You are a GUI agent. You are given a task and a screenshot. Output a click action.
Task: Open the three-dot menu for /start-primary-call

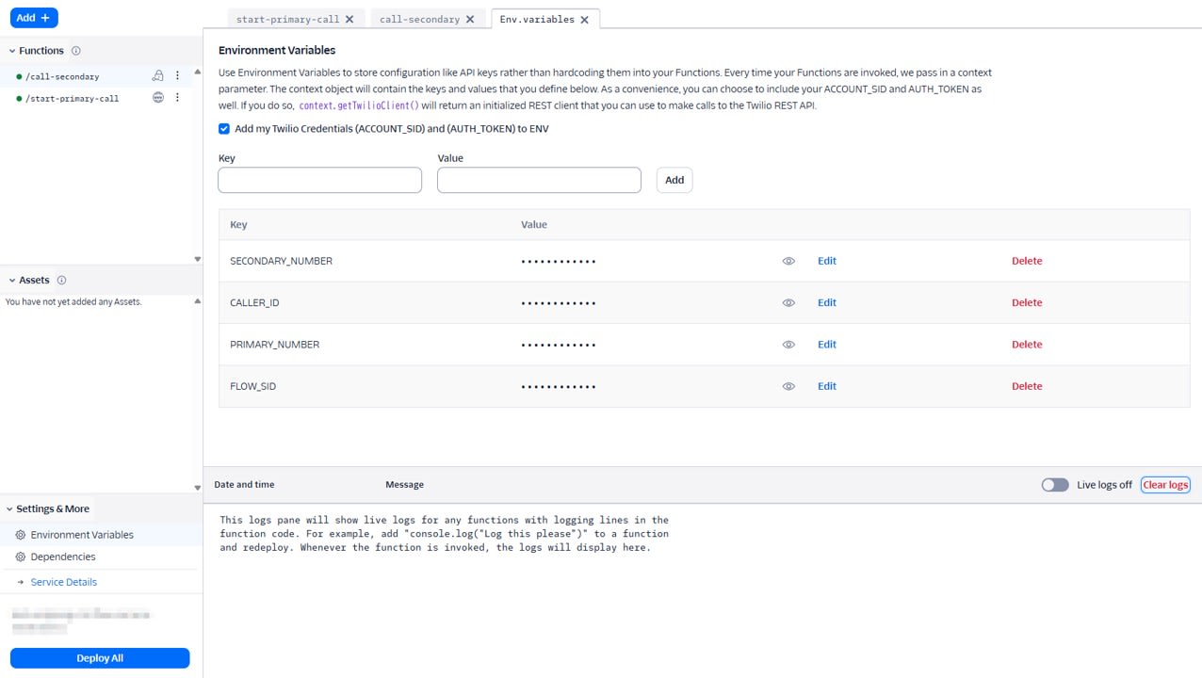pyautogui.click(x=177, y=98)
